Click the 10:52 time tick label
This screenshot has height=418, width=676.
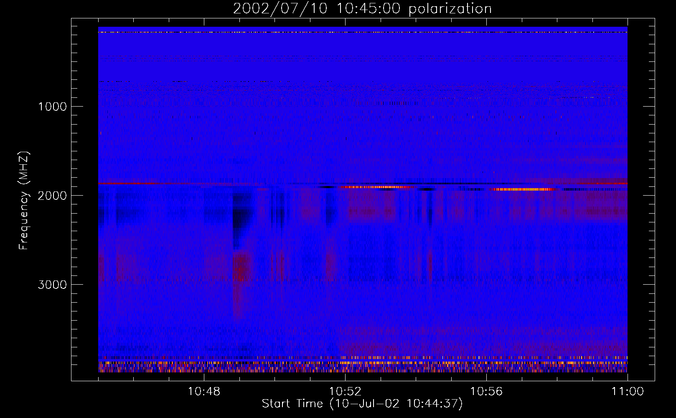[345, 392]
